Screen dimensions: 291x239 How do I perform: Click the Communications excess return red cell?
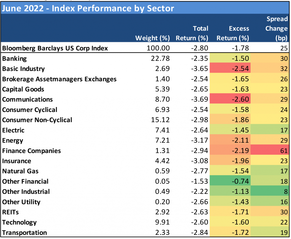(x=230, y=99)
